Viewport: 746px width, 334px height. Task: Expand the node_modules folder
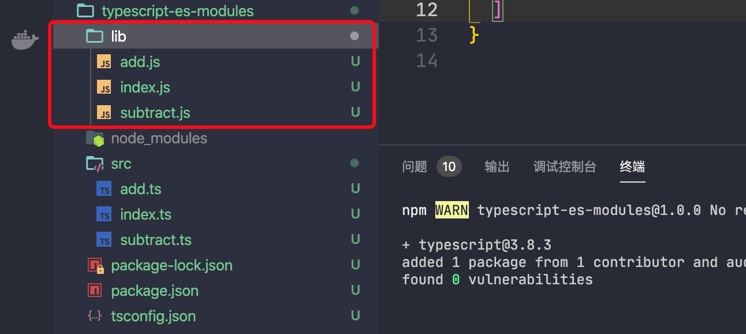tap(159, 139)
